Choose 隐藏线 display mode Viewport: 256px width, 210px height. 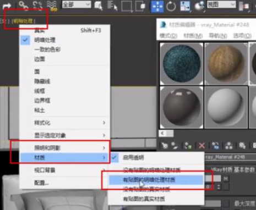point(64,81)
